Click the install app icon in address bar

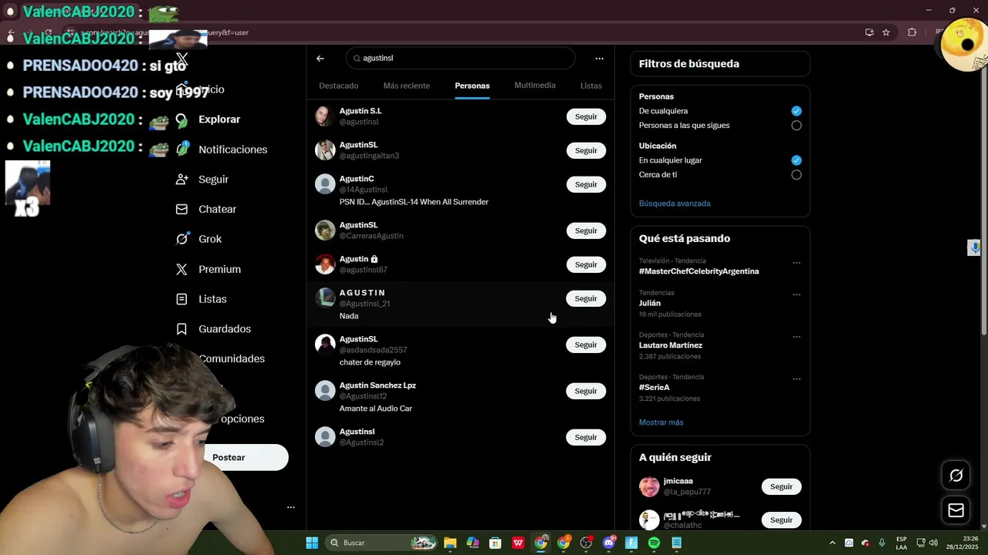tap(869, 32)
